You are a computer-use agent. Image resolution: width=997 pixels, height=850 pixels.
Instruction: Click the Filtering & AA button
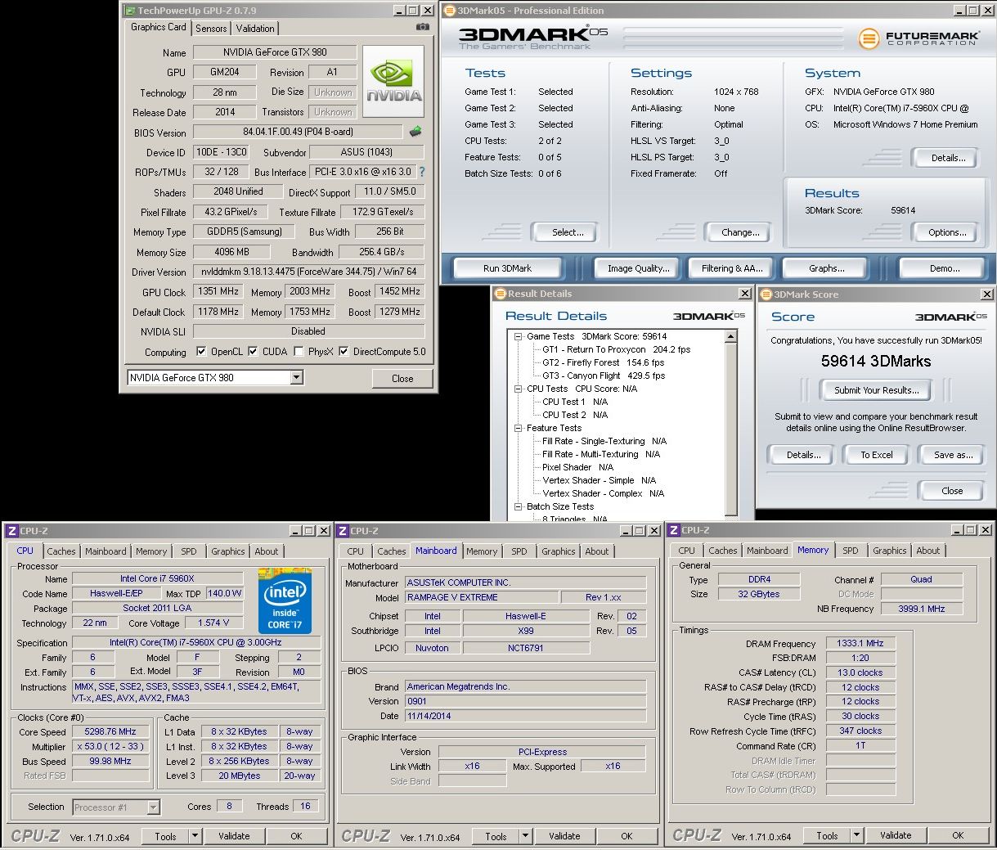tap(732, 268)
